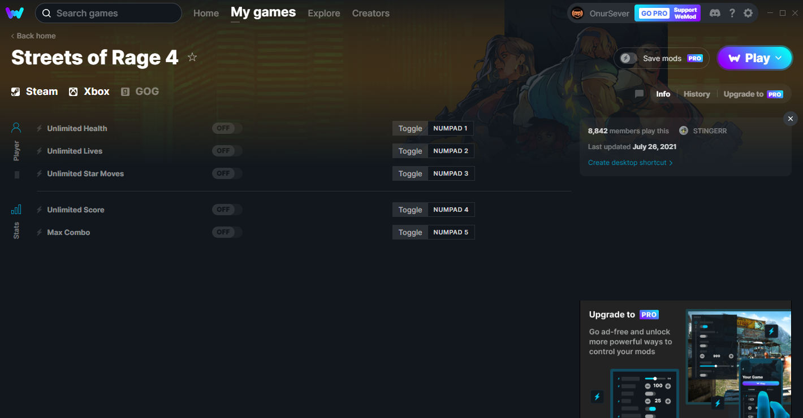Image resolution: width=803 pixels, height=418 pixels.
Task: Click lightning icon beside Unlimited Score
Action: point(40,210)
